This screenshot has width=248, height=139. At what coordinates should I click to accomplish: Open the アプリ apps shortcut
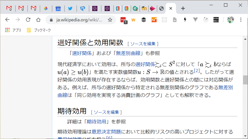coord(13,30)
